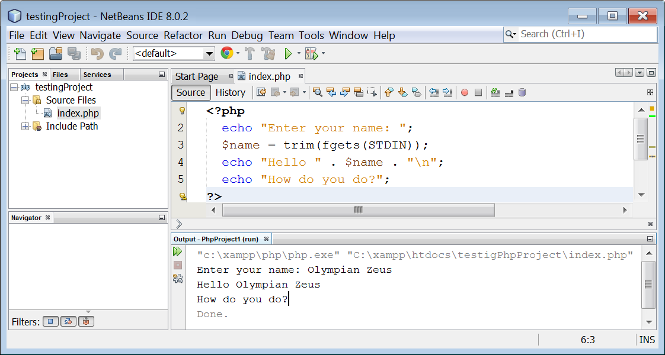Click the lightbulb hint icon on line 1
The height and width of the screenshot is (355, 665).
[183, 111]
